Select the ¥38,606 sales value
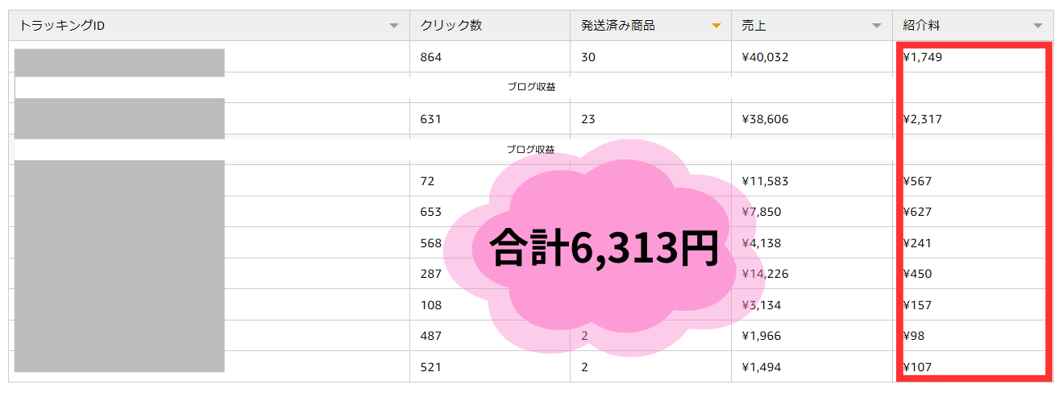 (765, 119)
